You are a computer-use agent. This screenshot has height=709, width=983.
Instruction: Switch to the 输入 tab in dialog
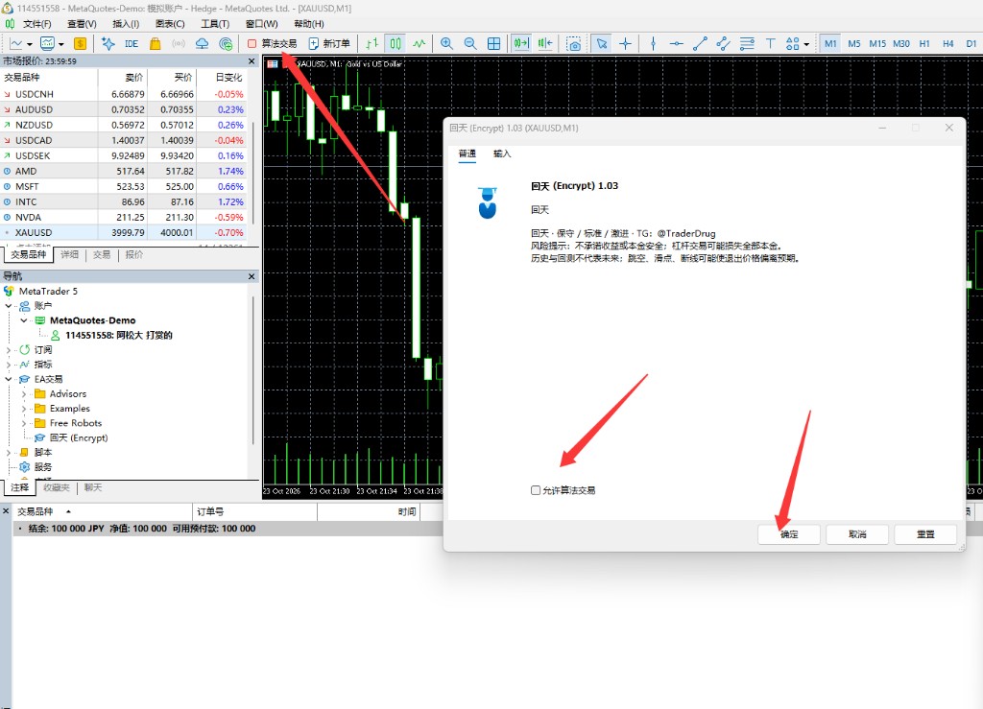click(502, 154)
